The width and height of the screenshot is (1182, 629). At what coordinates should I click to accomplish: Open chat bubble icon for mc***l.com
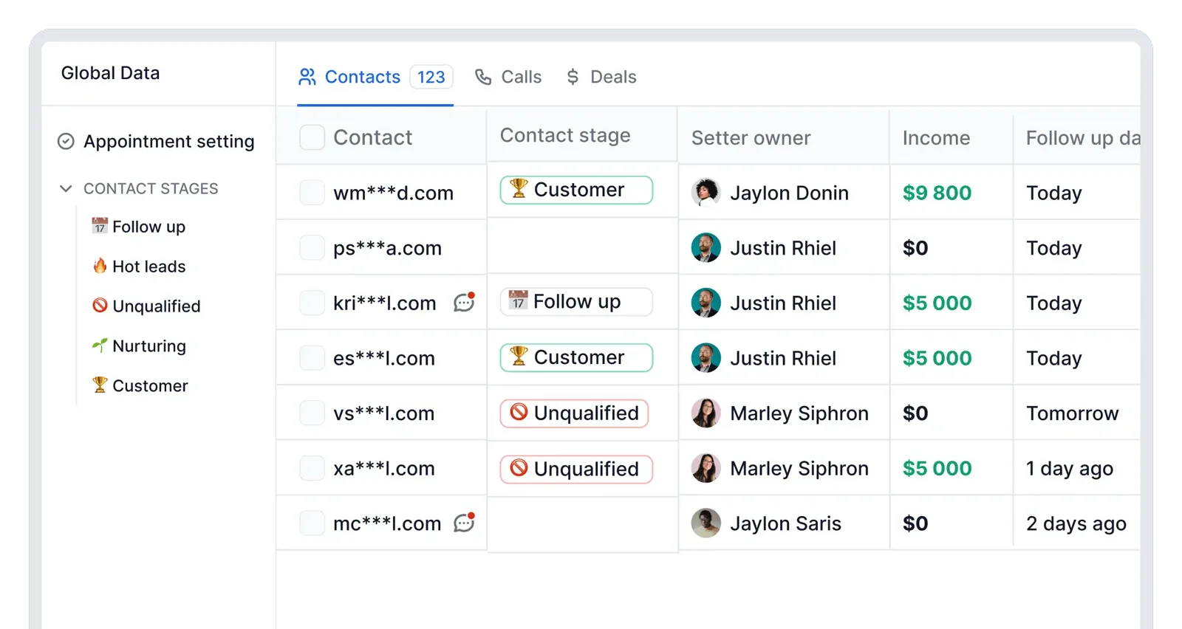click(x=464, y=523)
